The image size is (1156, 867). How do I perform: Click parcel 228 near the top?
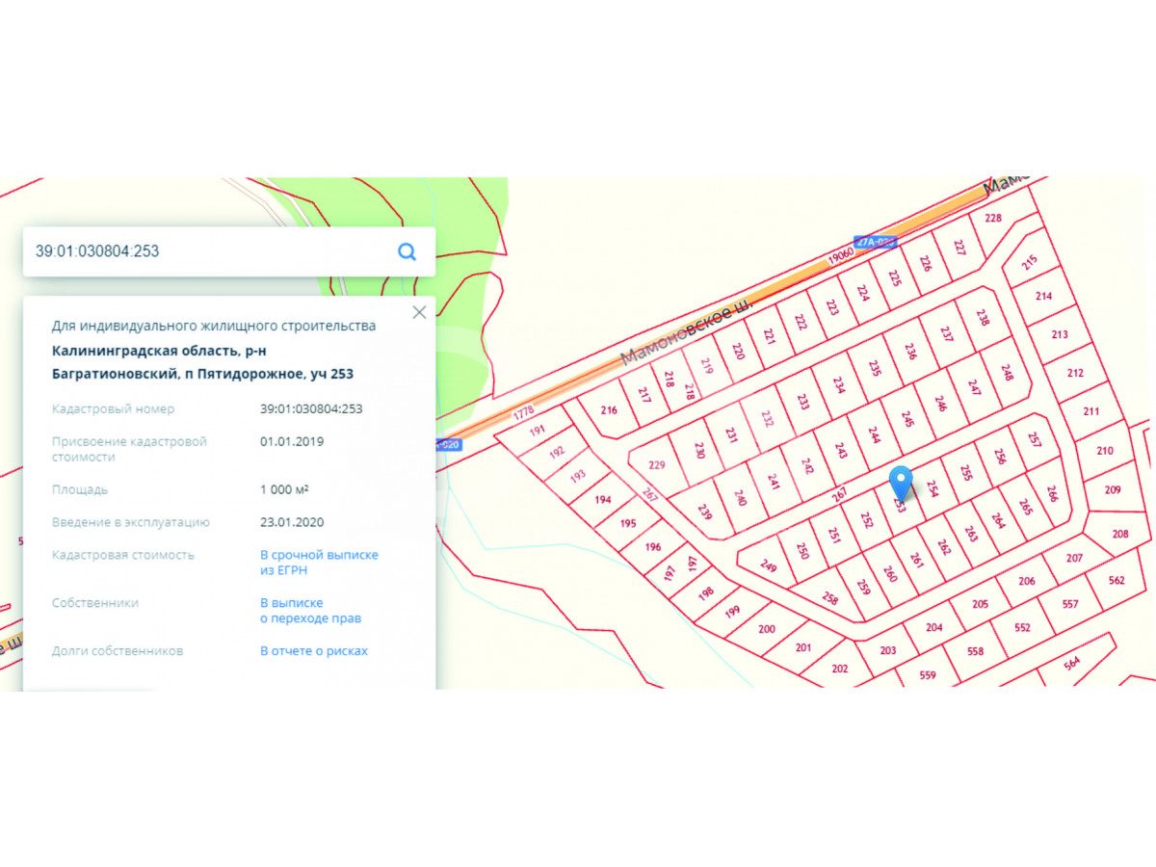(x=993, y=219)
